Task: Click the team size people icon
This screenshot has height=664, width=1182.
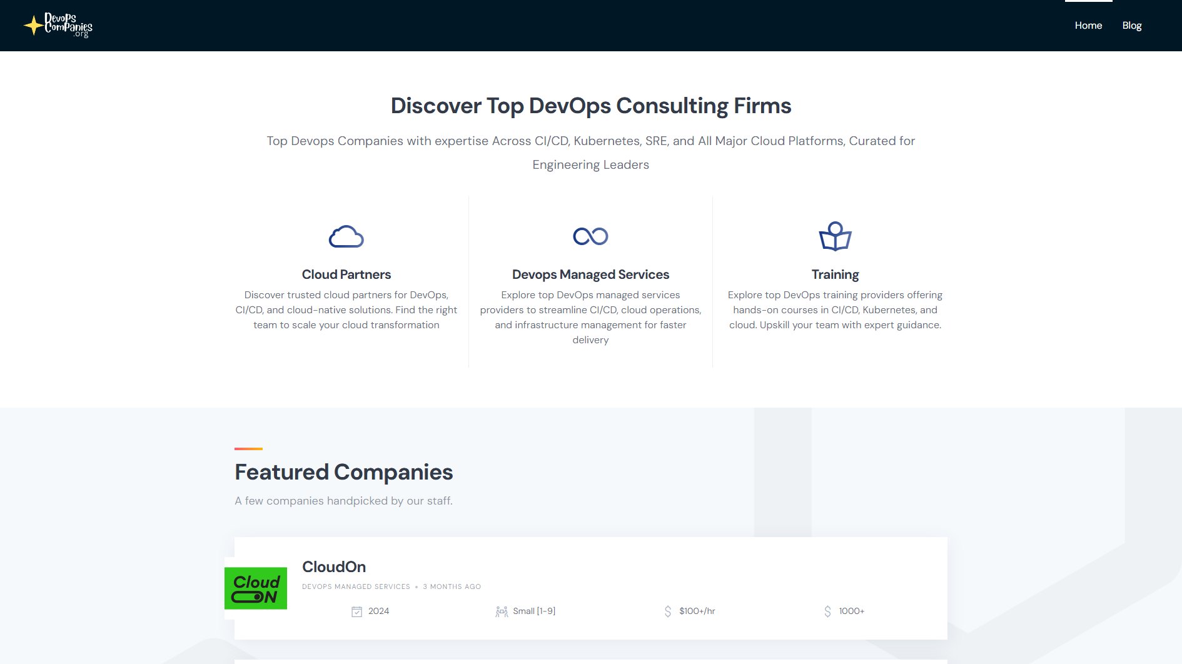Action: pos(501,611)
